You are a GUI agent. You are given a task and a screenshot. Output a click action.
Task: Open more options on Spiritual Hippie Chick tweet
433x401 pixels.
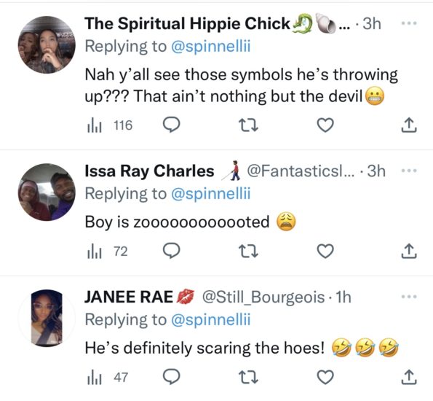click(409, 23)
